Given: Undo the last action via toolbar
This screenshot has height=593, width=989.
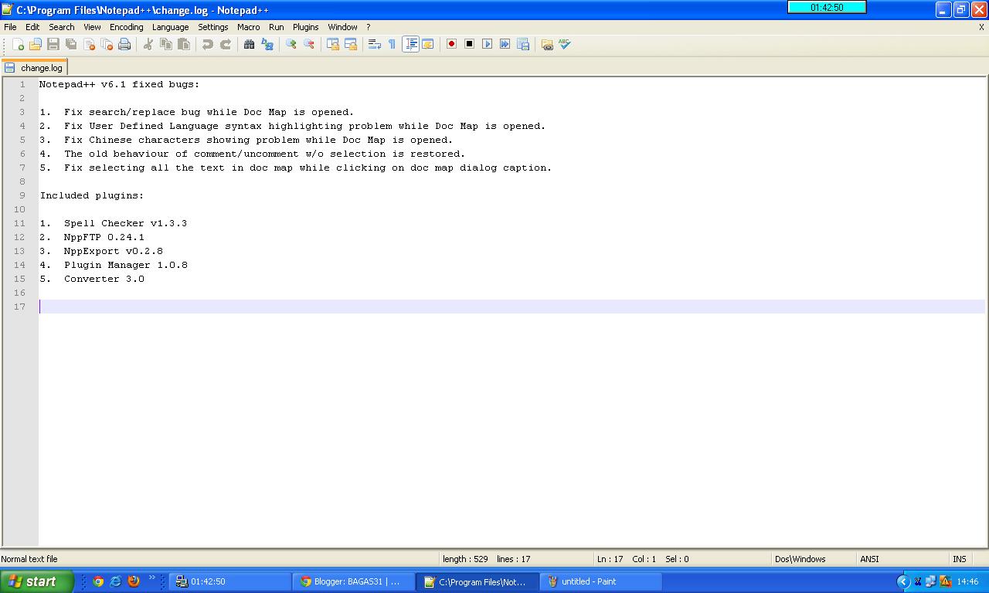Looking at the screenshot, I should 208,44.
